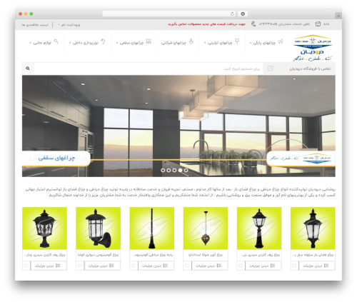Click the تماس با فروشگاه درودیان label
Image resolution: width=357 pixels, height=302 pixels.
[310, 69]
